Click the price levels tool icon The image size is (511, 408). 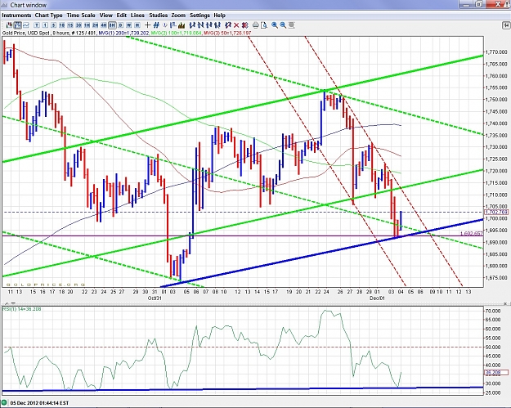(x=173, y=25)
